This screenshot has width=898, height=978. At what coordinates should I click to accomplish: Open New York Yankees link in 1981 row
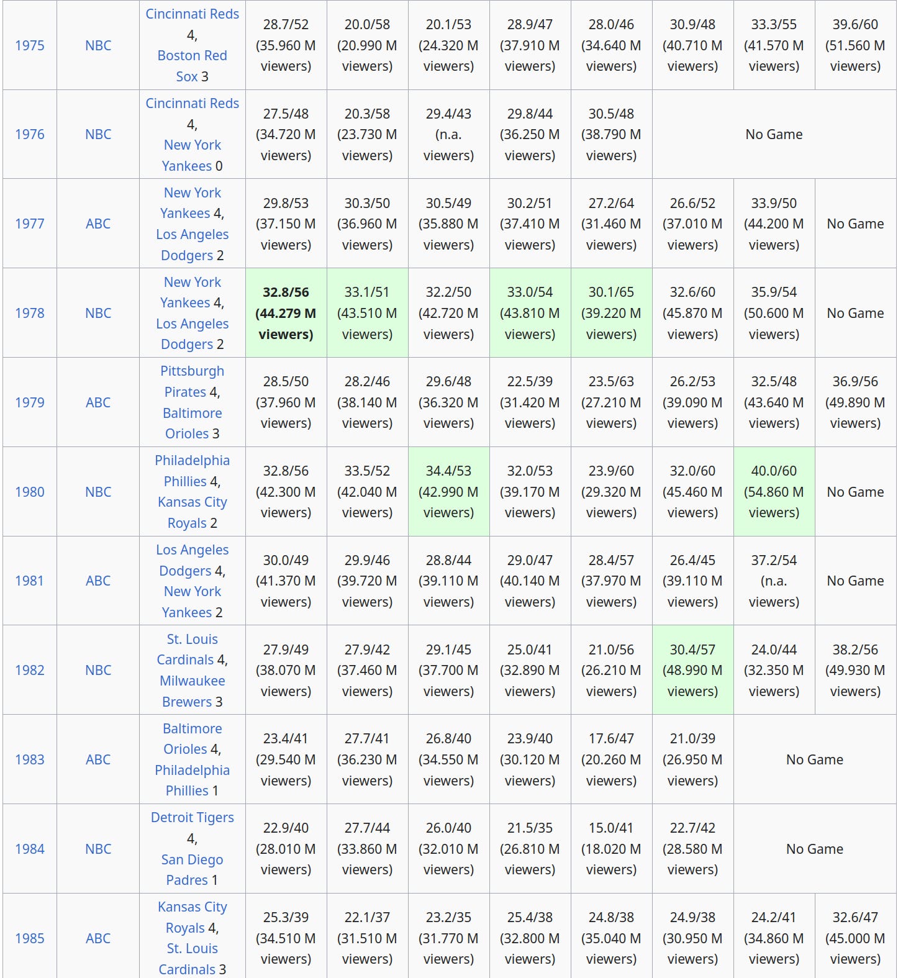191,602
